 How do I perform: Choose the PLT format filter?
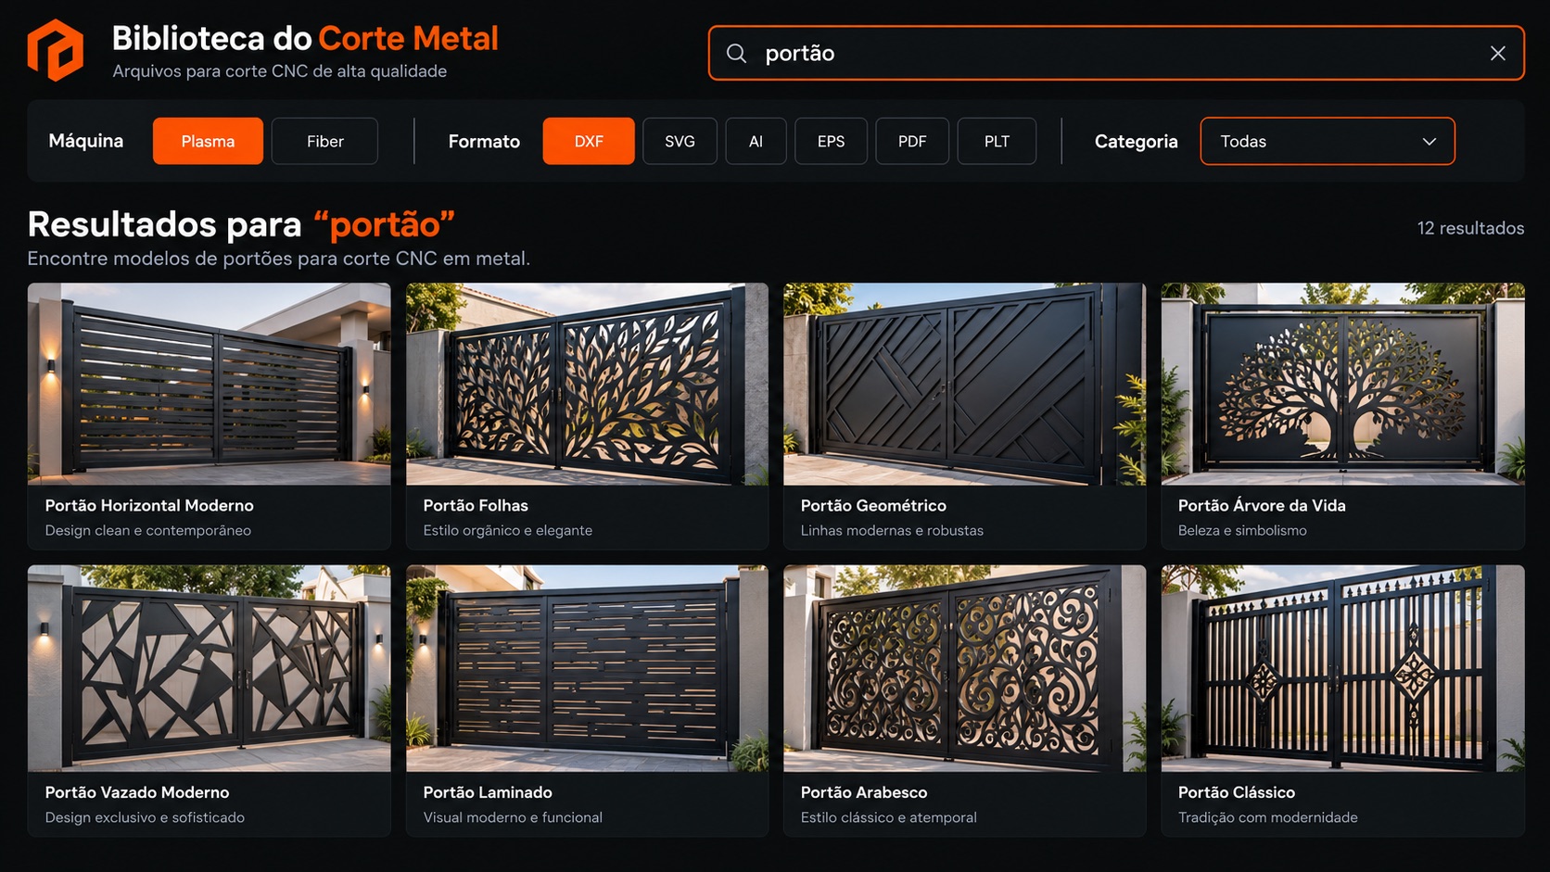click(x=997, y=141)
